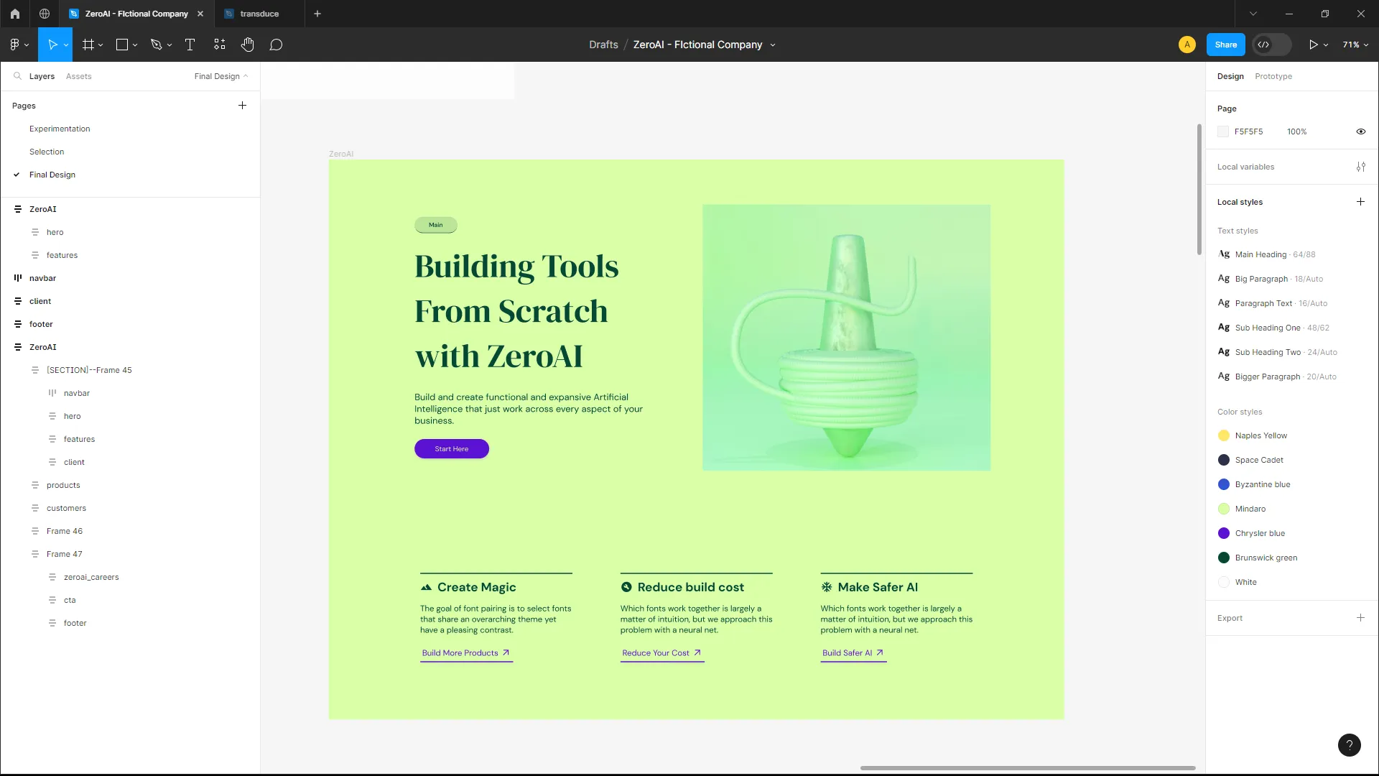
Task: Click the Present play button
Action: [x=1313, y=45]
